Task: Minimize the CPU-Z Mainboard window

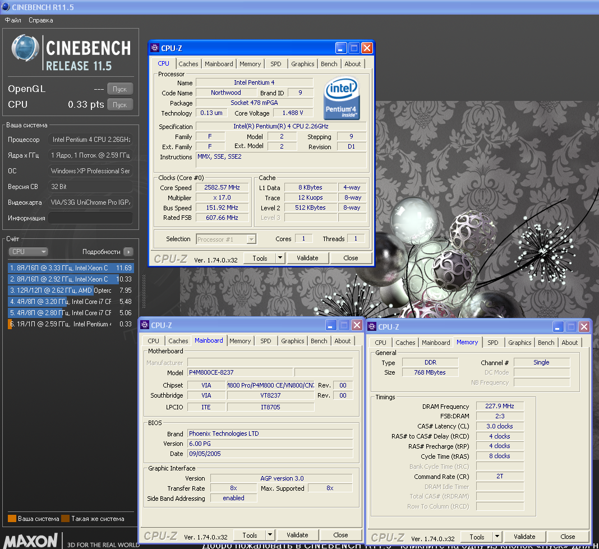Action: click(331, 325)
